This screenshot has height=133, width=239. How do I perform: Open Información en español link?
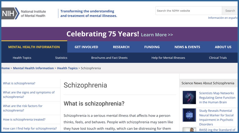pyautogui.click(x=223, y=18)
